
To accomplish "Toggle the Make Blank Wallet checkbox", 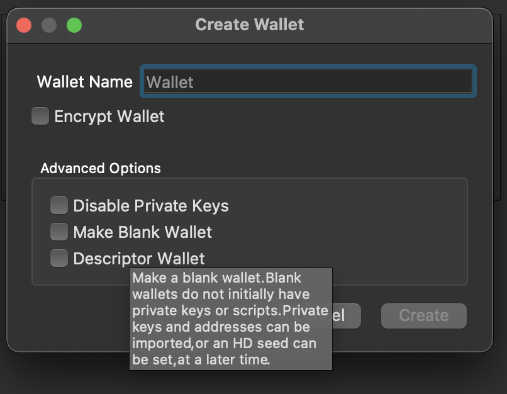I will pyautogui.click(x=59, y=232).
